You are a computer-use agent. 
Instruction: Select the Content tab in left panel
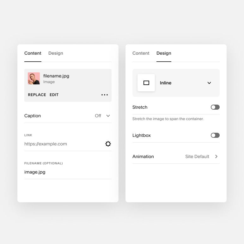click(33, 53)
